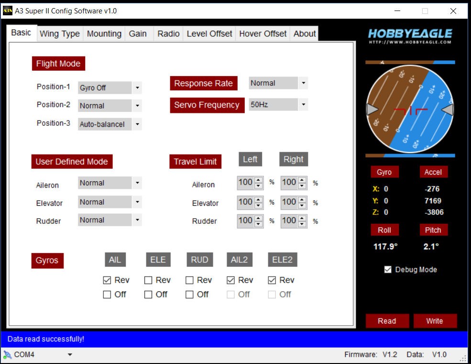Open Position-2 flight mode dropdown
Viewport: 471px width, 364px height.
137,106
